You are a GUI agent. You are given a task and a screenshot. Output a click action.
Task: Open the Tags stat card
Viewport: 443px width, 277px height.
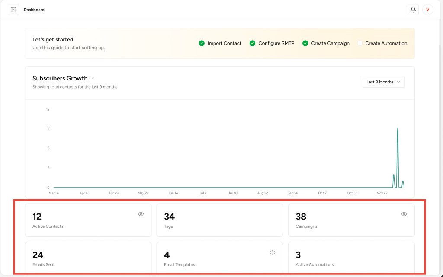[219, 220]
